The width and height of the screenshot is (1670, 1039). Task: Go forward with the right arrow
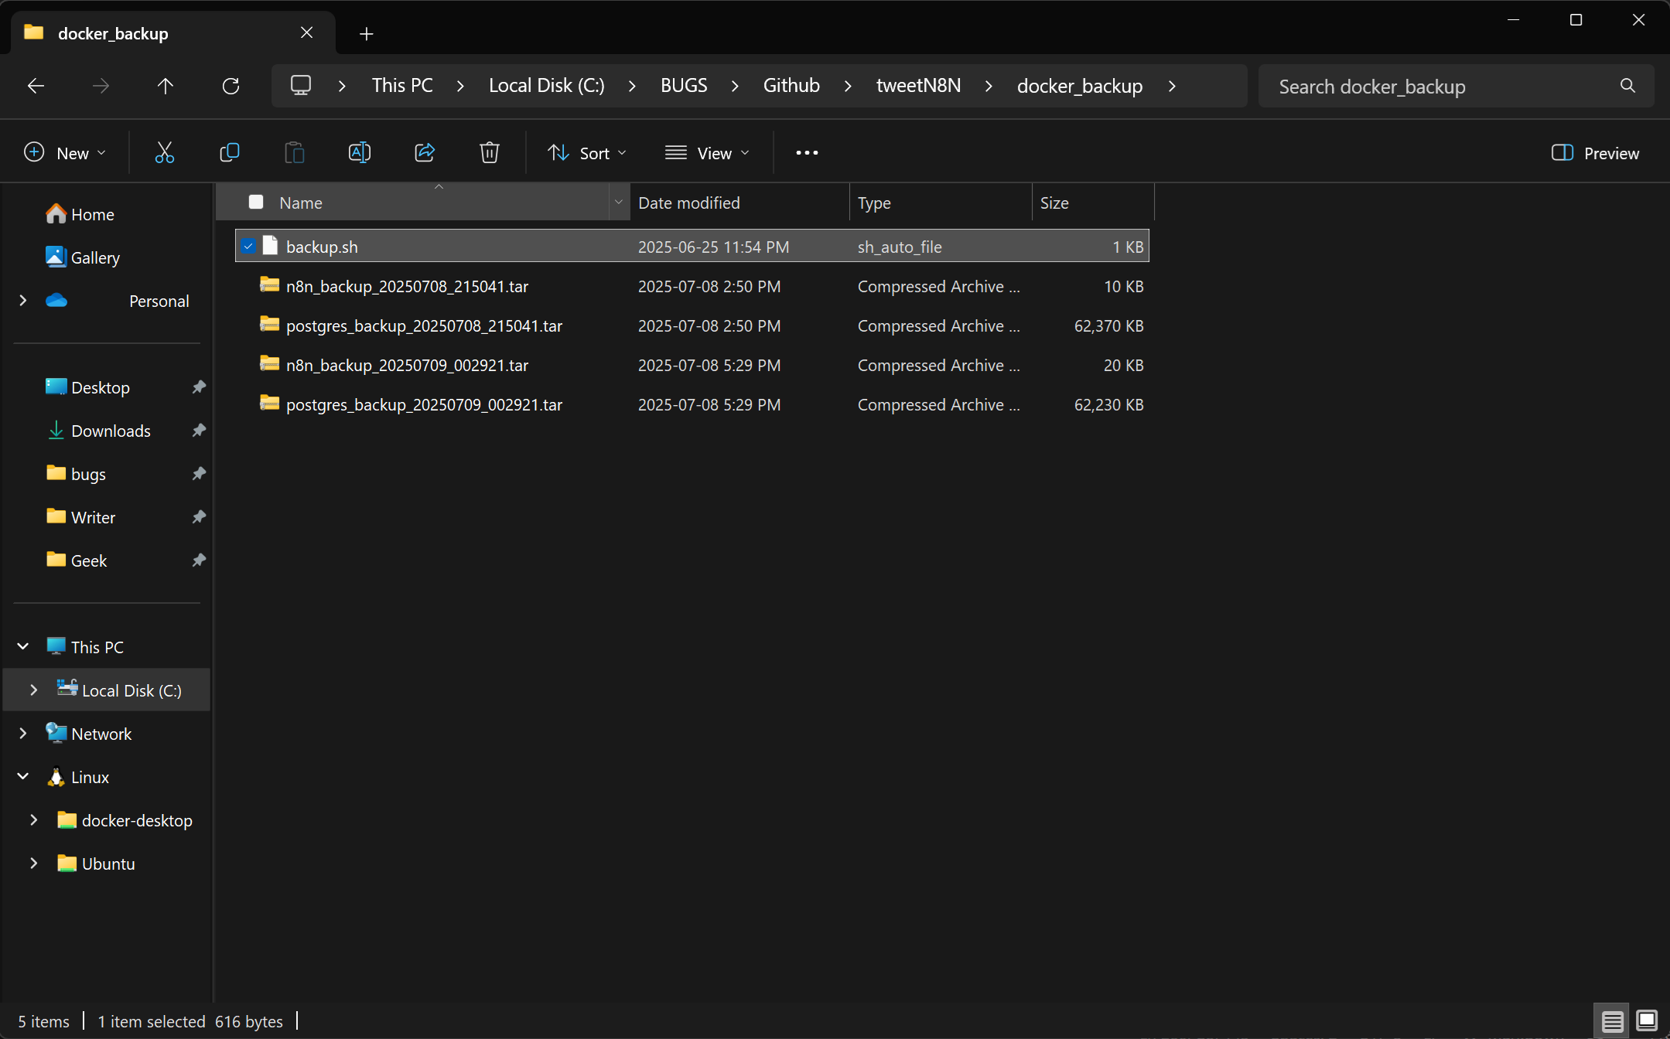coord(101,86)
